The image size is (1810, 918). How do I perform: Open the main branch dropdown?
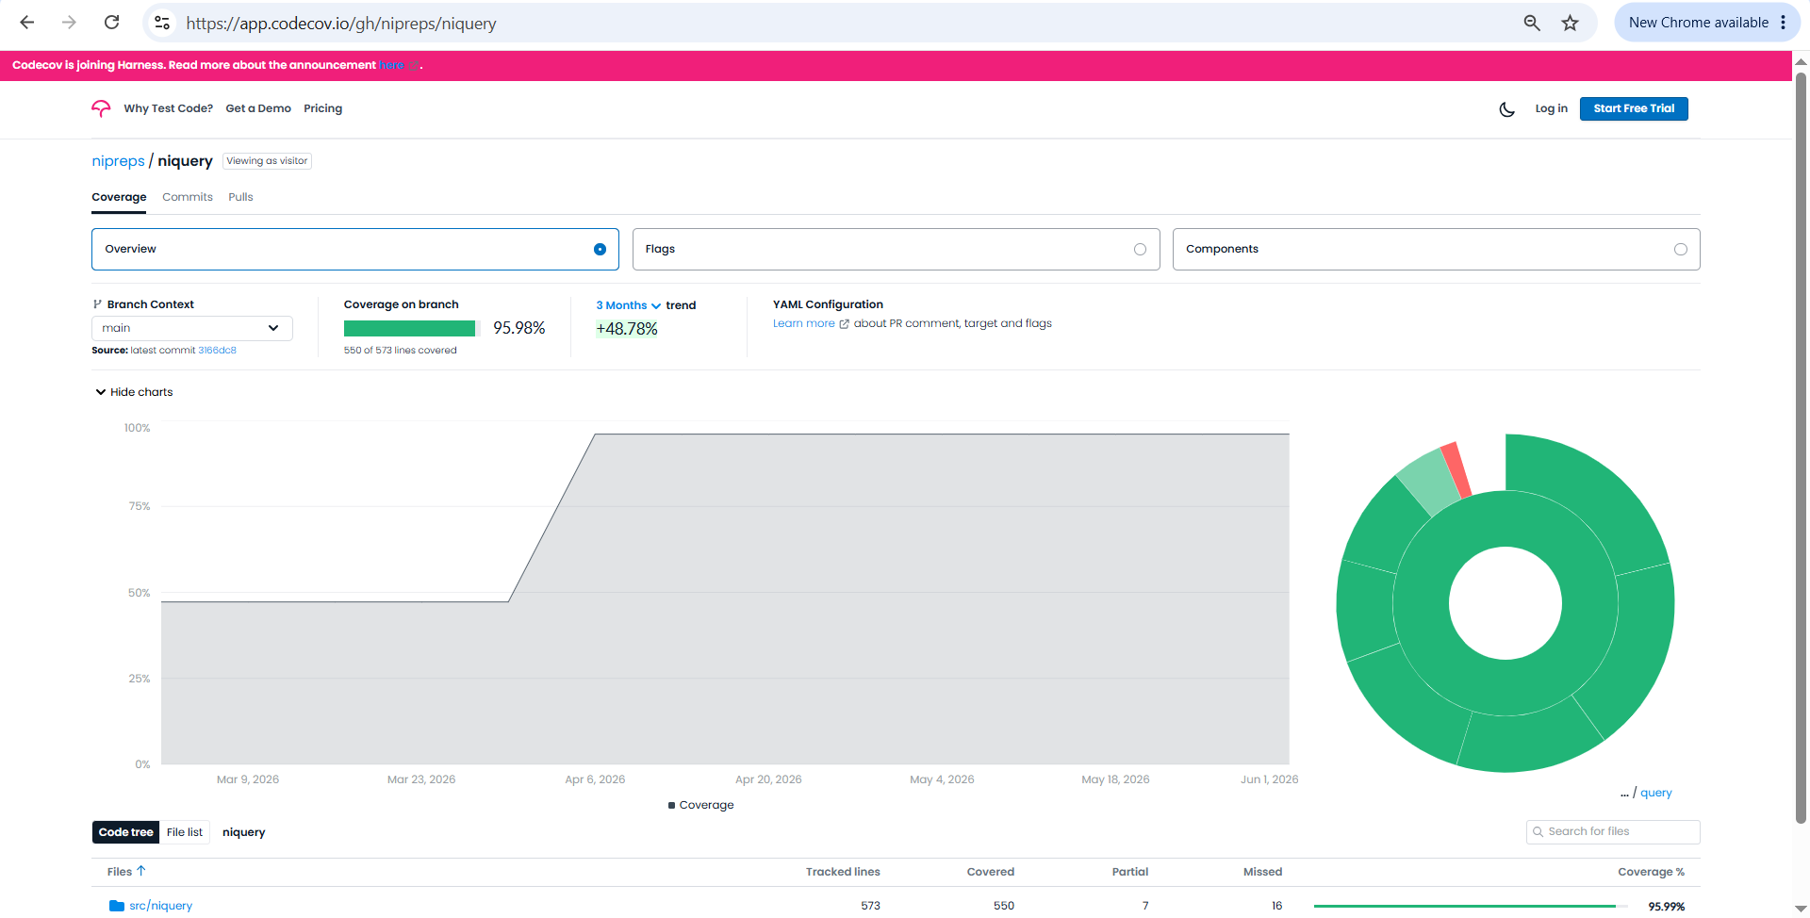point(192,328)
